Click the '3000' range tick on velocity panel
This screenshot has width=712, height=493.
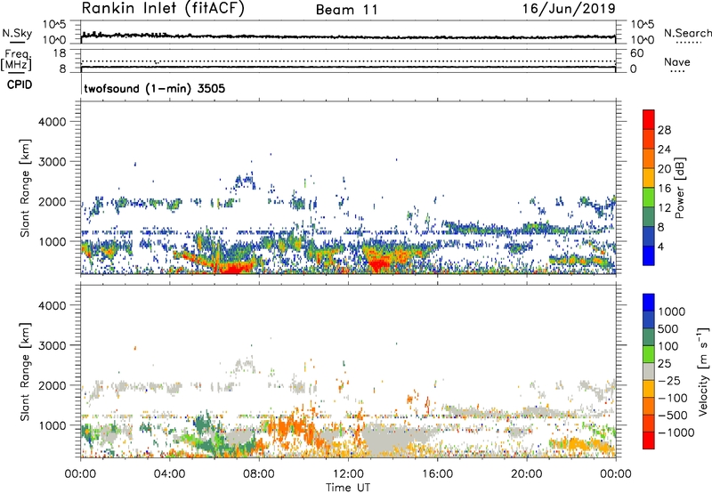coord(52,345)
